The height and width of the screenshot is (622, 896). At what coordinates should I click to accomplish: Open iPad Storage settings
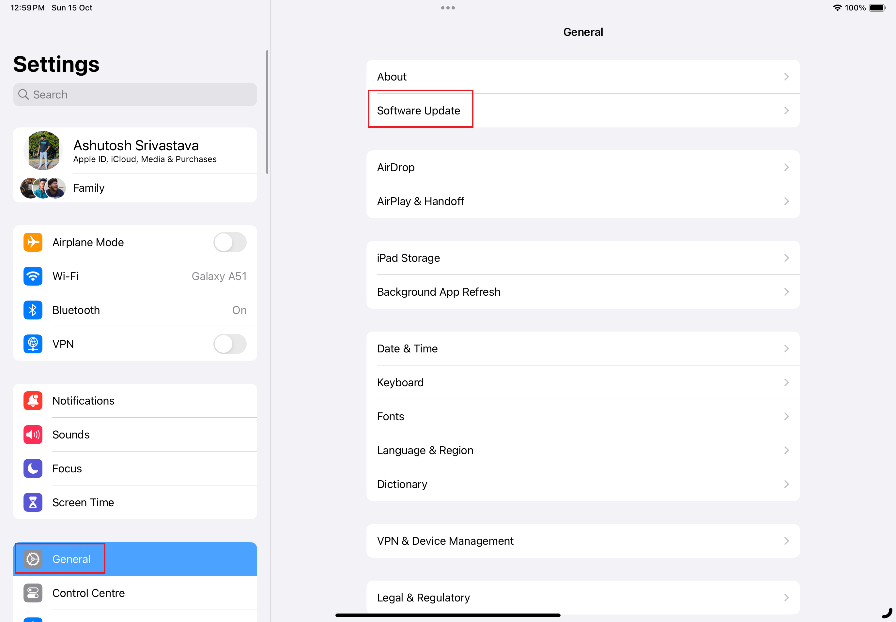(583, 258)
